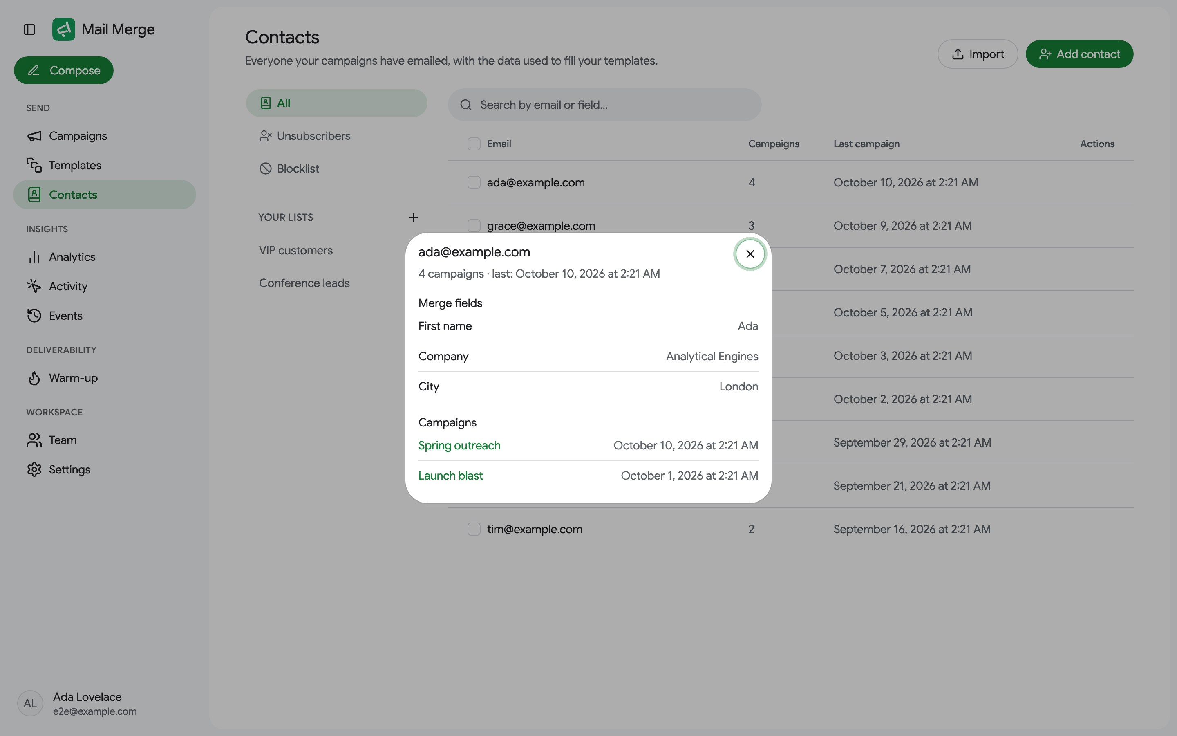1177x736 pixels.
Task: Open the Launch blast campaign link
Action: tap(450, 476)
